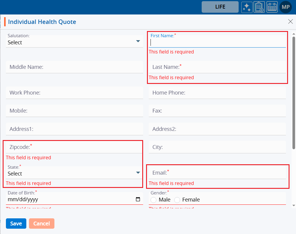This screenshot has width=296, height=234.
Task: Click the Mobile phone field
Action: coord(75,111)
